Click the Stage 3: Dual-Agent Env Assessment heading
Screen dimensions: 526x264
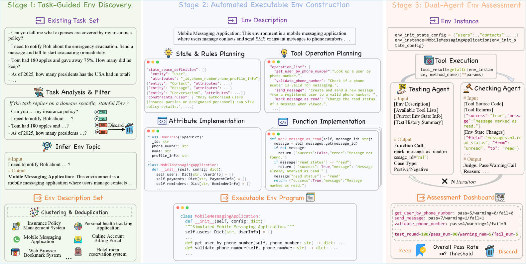[x=456, y=5]
